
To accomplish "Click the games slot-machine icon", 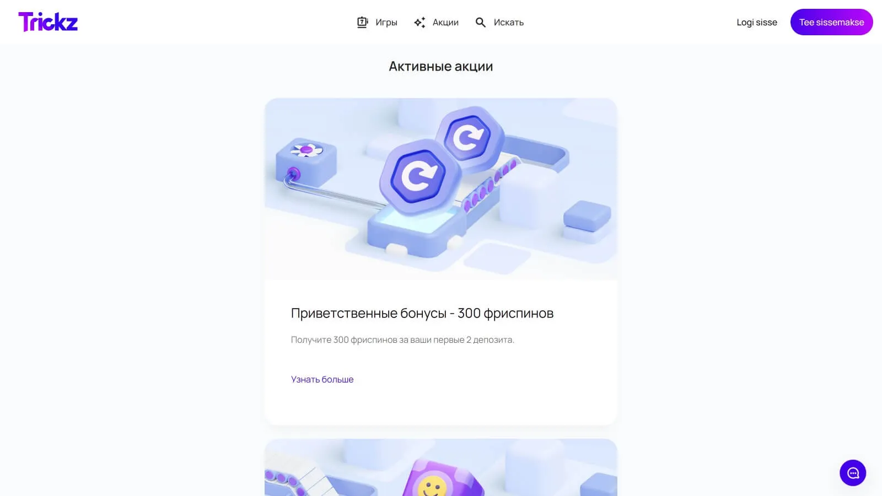I will tap(362, 22).
